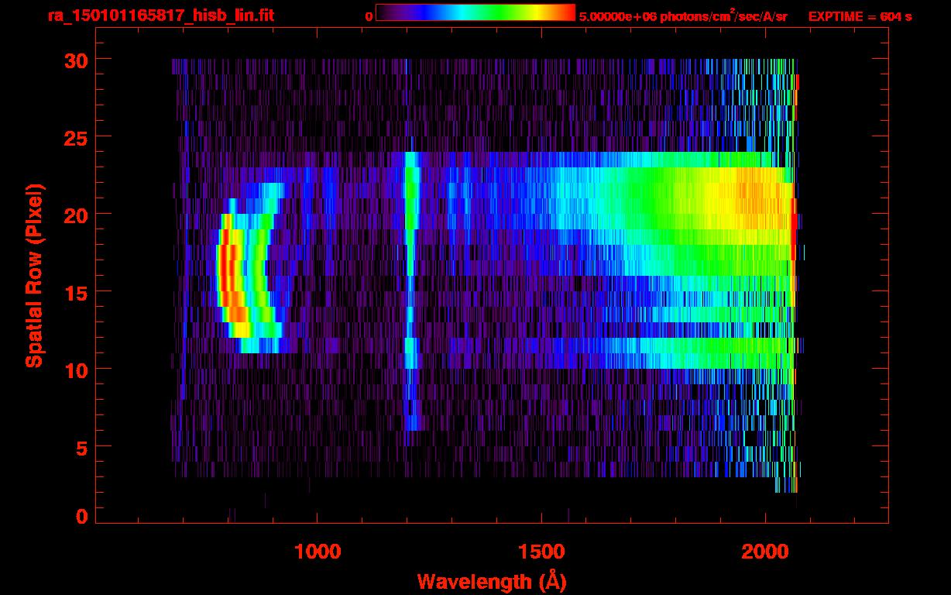
Task: Click the Spatial Row (Pixel) axis title
Action: 33,275
